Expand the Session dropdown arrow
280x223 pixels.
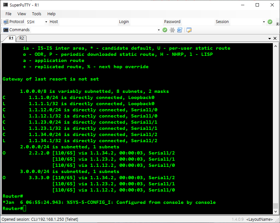click(x=264, y=22)
